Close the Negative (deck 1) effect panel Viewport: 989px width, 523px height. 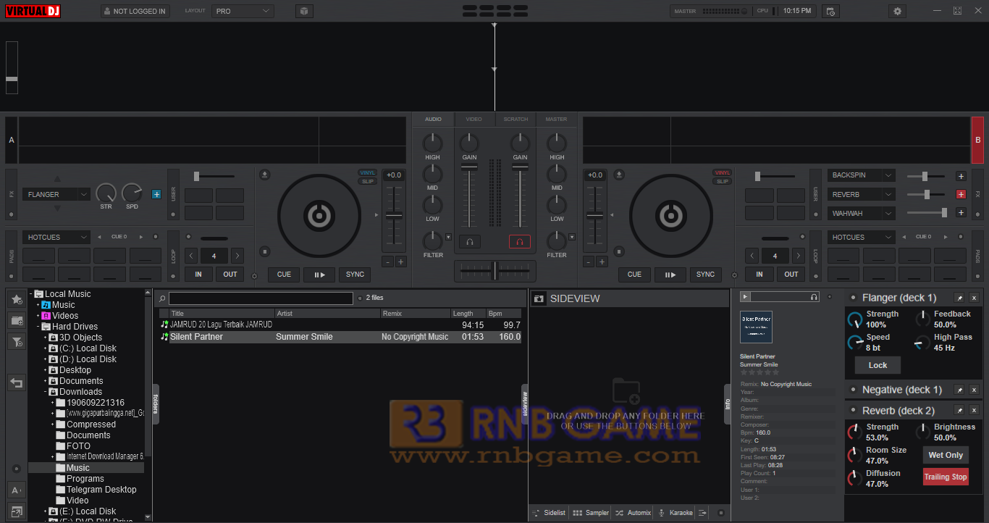974,390
